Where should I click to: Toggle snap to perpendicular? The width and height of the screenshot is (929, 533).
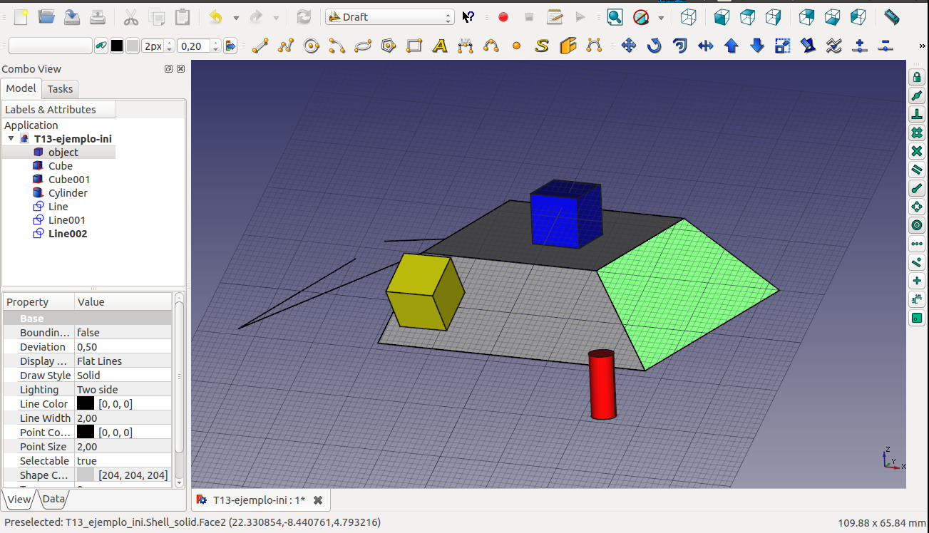point(917,115)
